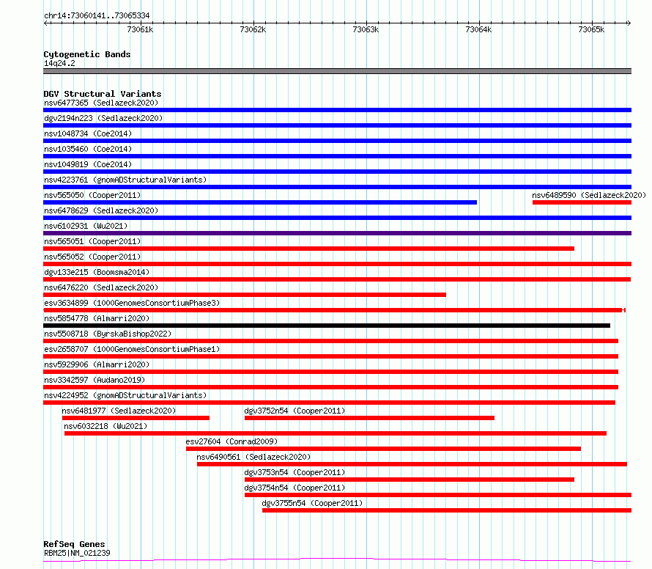Select dgv3752n54 (Cooper2011) label
The width and height of the screenshot is (652, 569).
click(x=294, y=411)
